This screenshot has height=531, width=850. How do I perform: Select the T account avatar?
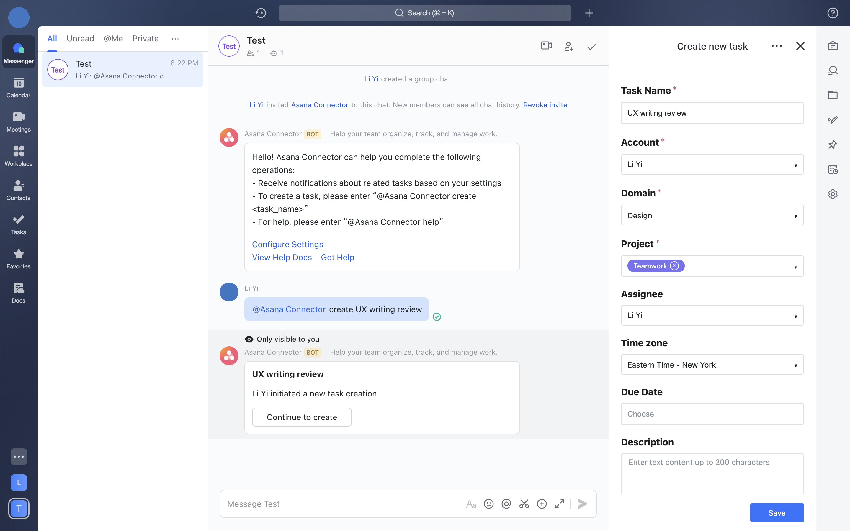(19, 508)
